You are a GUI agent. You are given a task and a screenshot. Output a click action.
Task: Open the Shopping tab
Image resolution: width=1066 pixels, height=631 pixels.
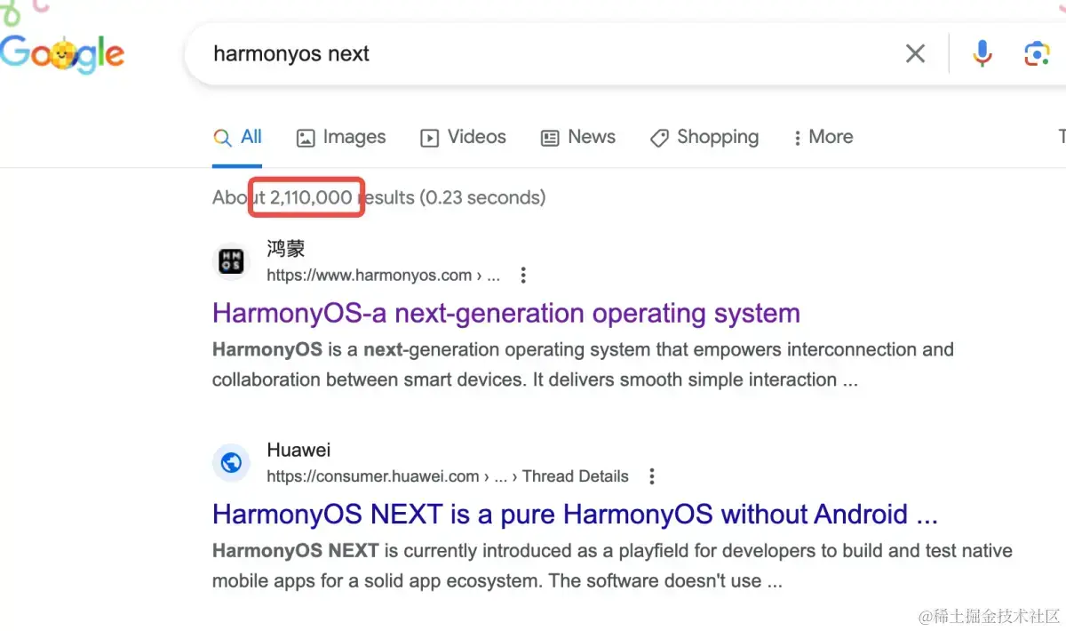[704, 137]
